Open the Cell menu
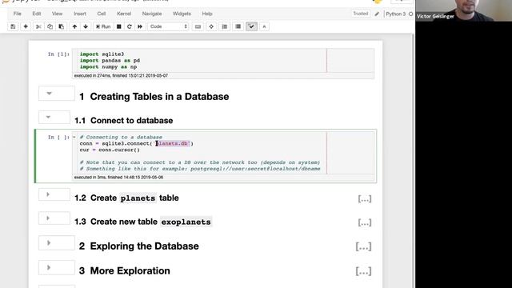 (102, 14)
